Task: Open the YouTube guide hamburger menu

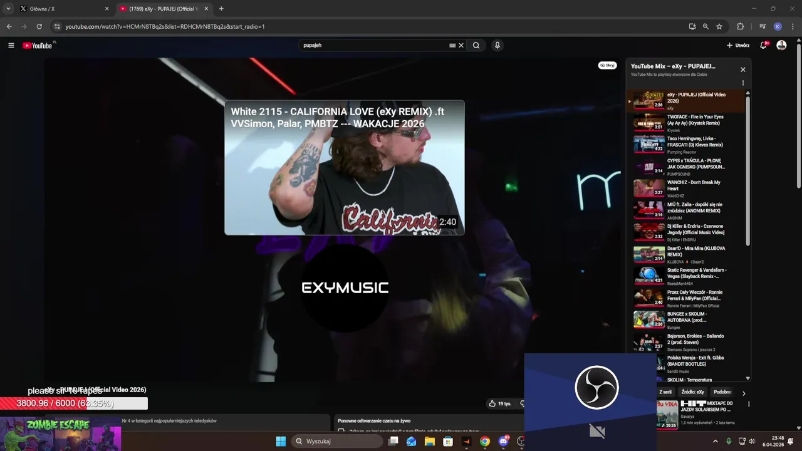Action: point(11,45)
